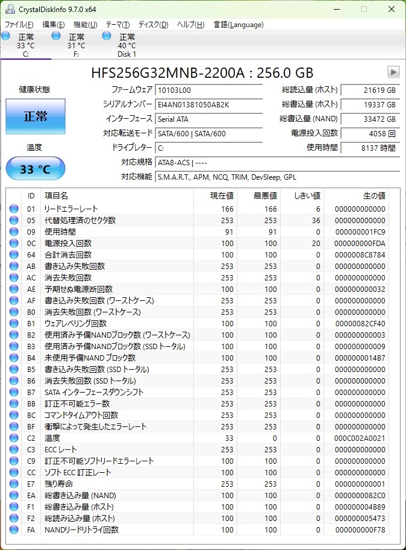Click status icon for C2 温度

(x=14, y=438)
